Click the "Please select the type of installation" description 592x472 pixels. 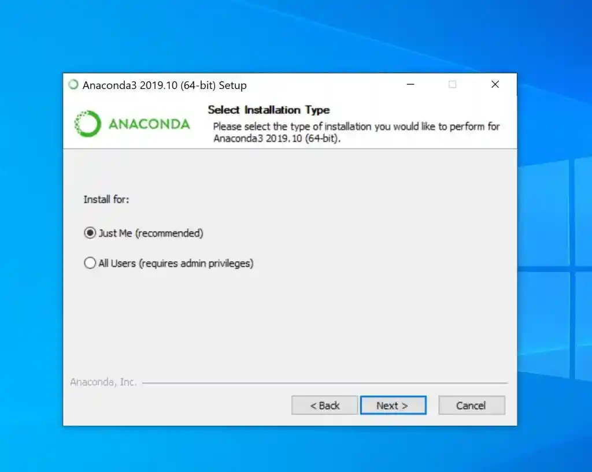pyautogui.click(x=356, y=132)
